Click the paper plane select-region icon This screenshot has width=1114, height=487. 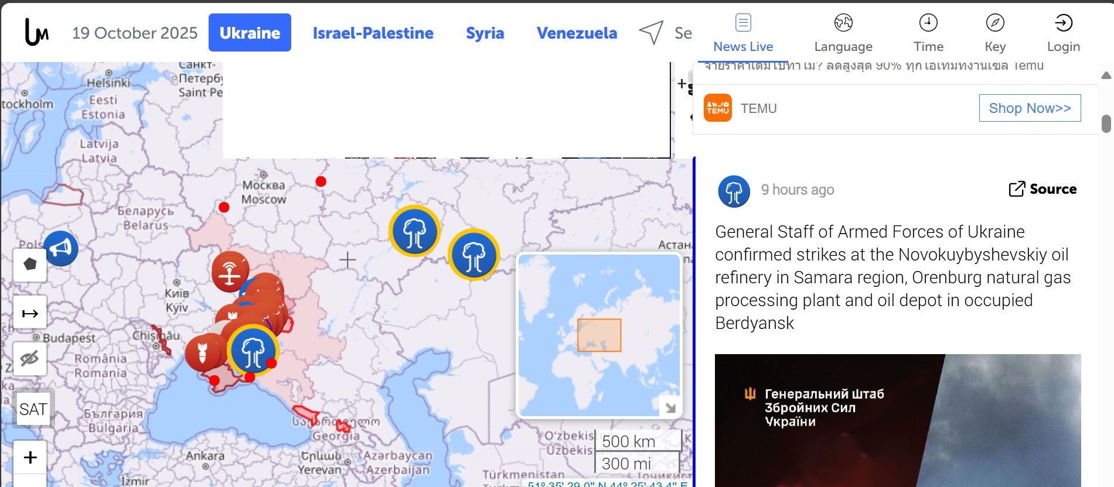651,32
